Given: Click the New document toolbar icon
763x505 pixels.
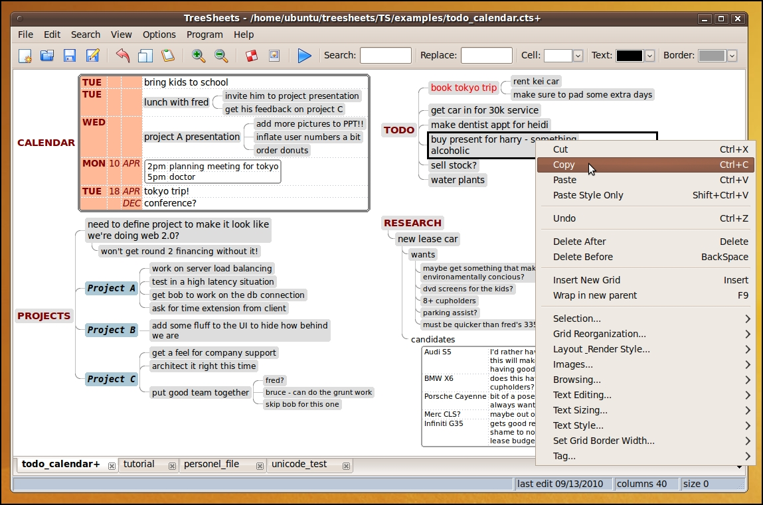Looking at the screenshot, I should click(x=25, y=56).
